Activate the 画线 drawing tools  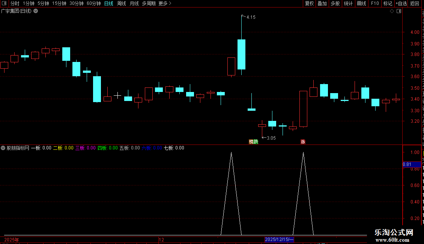coord(361,3)
